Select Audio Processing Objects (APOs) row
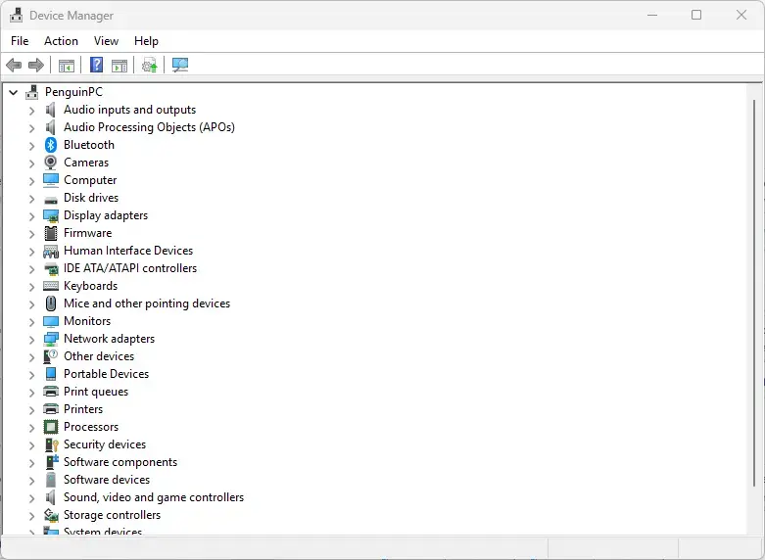 click(x=149, y=127)
